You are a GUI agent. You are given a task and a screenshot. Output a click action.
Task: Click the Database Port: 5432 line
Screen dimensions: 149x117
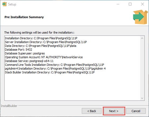point(19,50)
